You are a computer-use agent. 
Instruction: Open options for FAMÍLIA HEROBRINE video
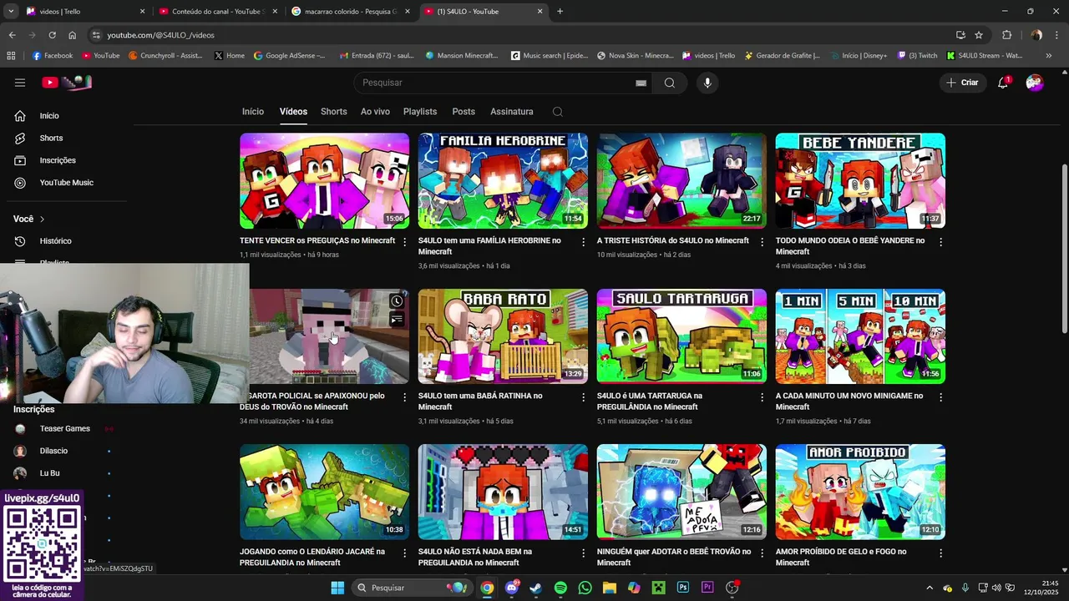[x=584, y=241]
